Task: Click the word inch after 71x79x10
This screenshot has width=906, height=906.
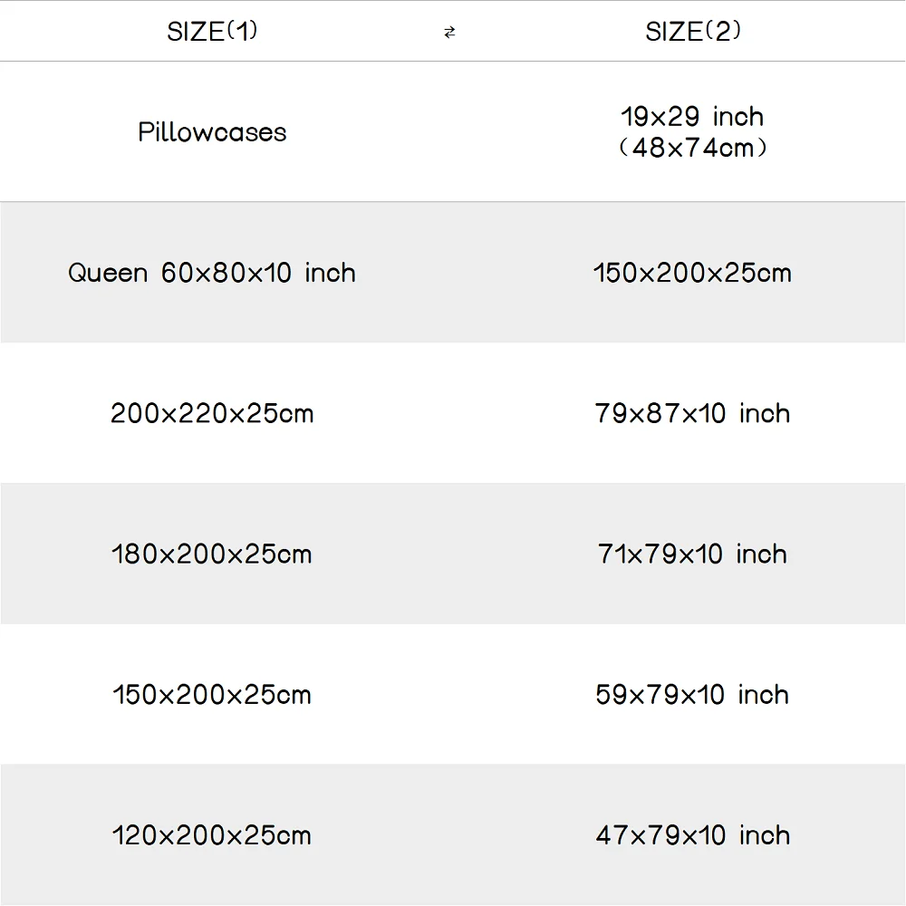Action: click(761, 554)
